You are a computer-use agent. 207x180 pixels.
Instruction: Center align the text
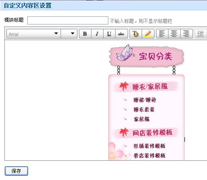coord(174,34)
